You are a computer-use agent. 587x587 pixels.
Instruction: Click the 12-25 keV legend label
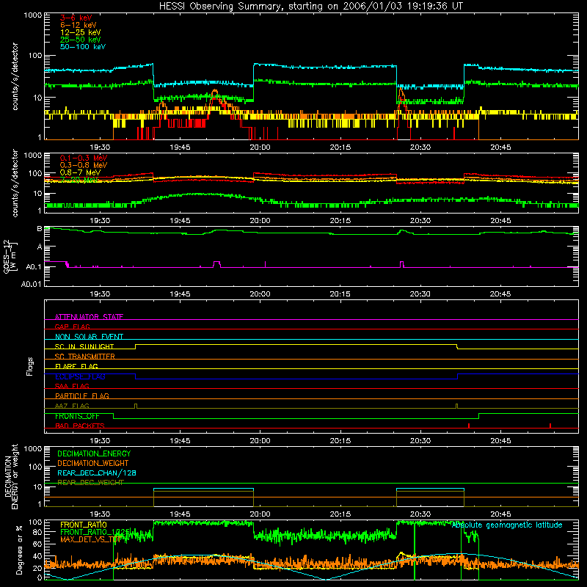click(x=80, y=32)
